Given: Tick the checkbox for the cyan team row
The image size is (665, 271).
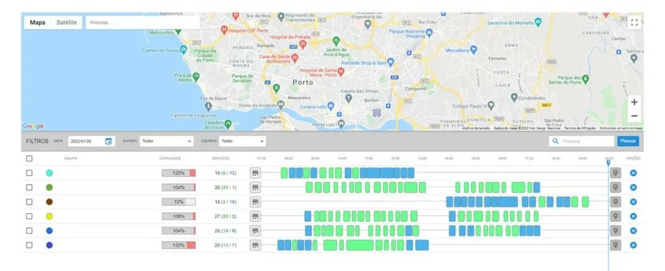Looking at the screenshot, I should pyautogui.click(x=29, y=173).
